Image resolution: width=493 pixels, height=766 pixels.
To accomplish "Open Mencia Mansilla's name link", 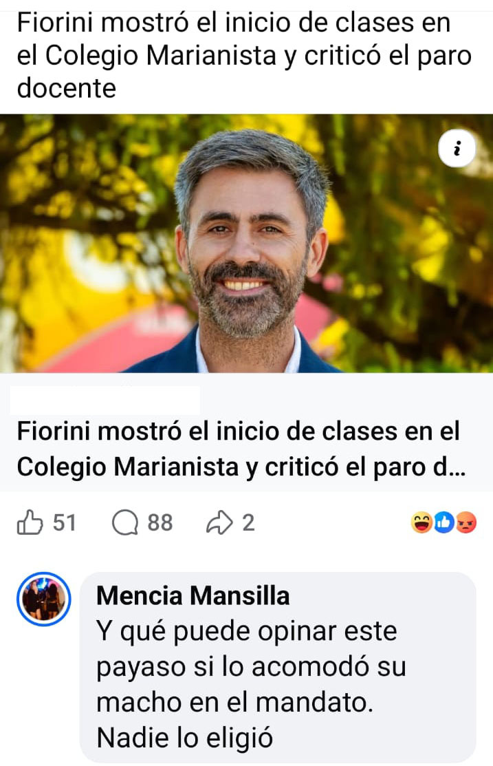I will pyautogui.click(x=193, y=595).
